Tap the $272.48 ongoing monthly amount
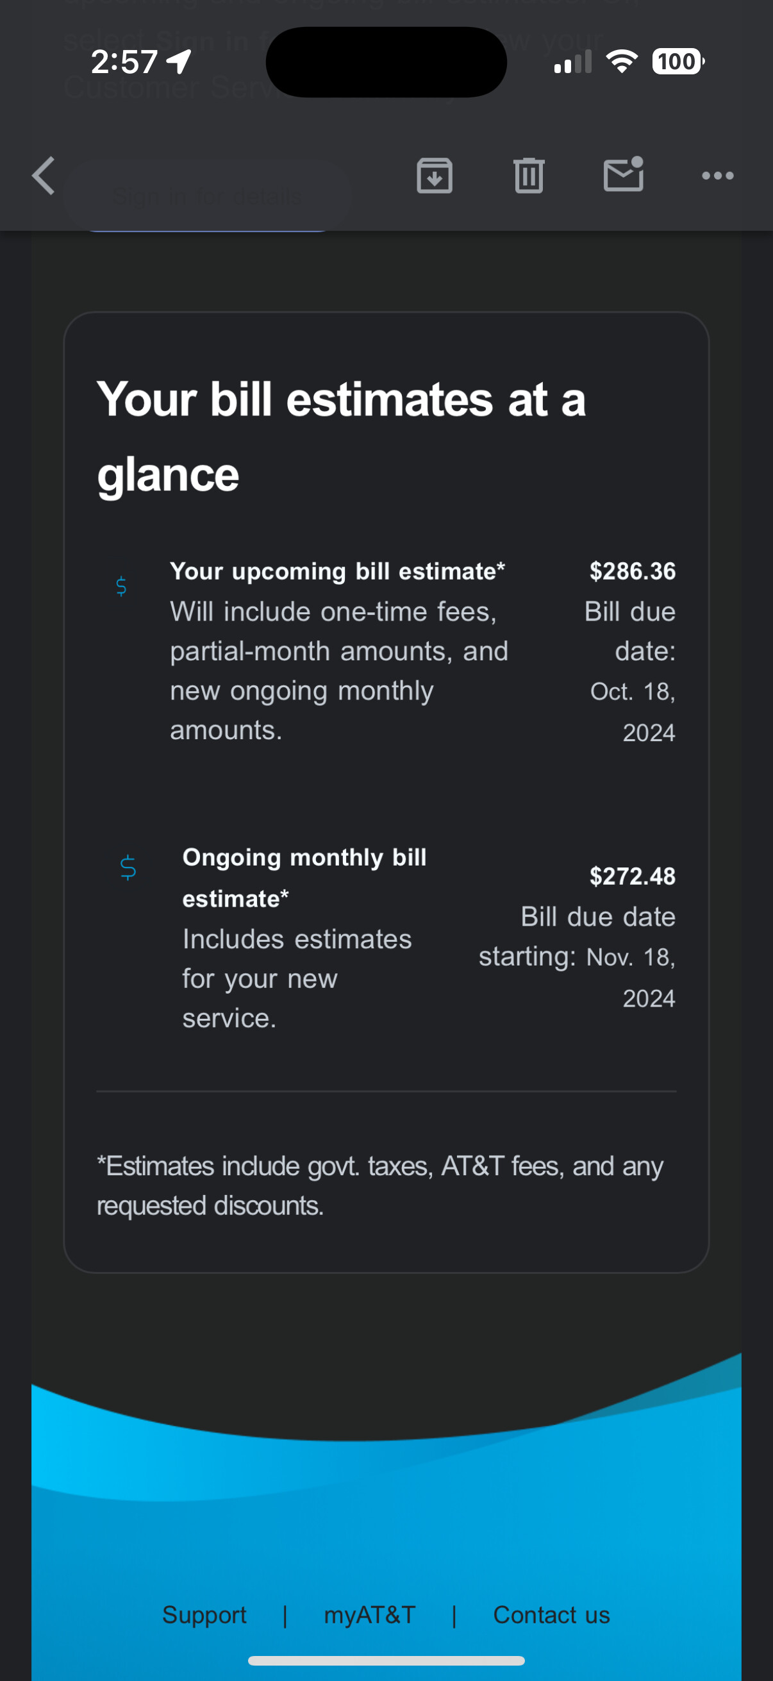Screen dimensions: 773x1681 pyautogui.click(x=632, y=876)
